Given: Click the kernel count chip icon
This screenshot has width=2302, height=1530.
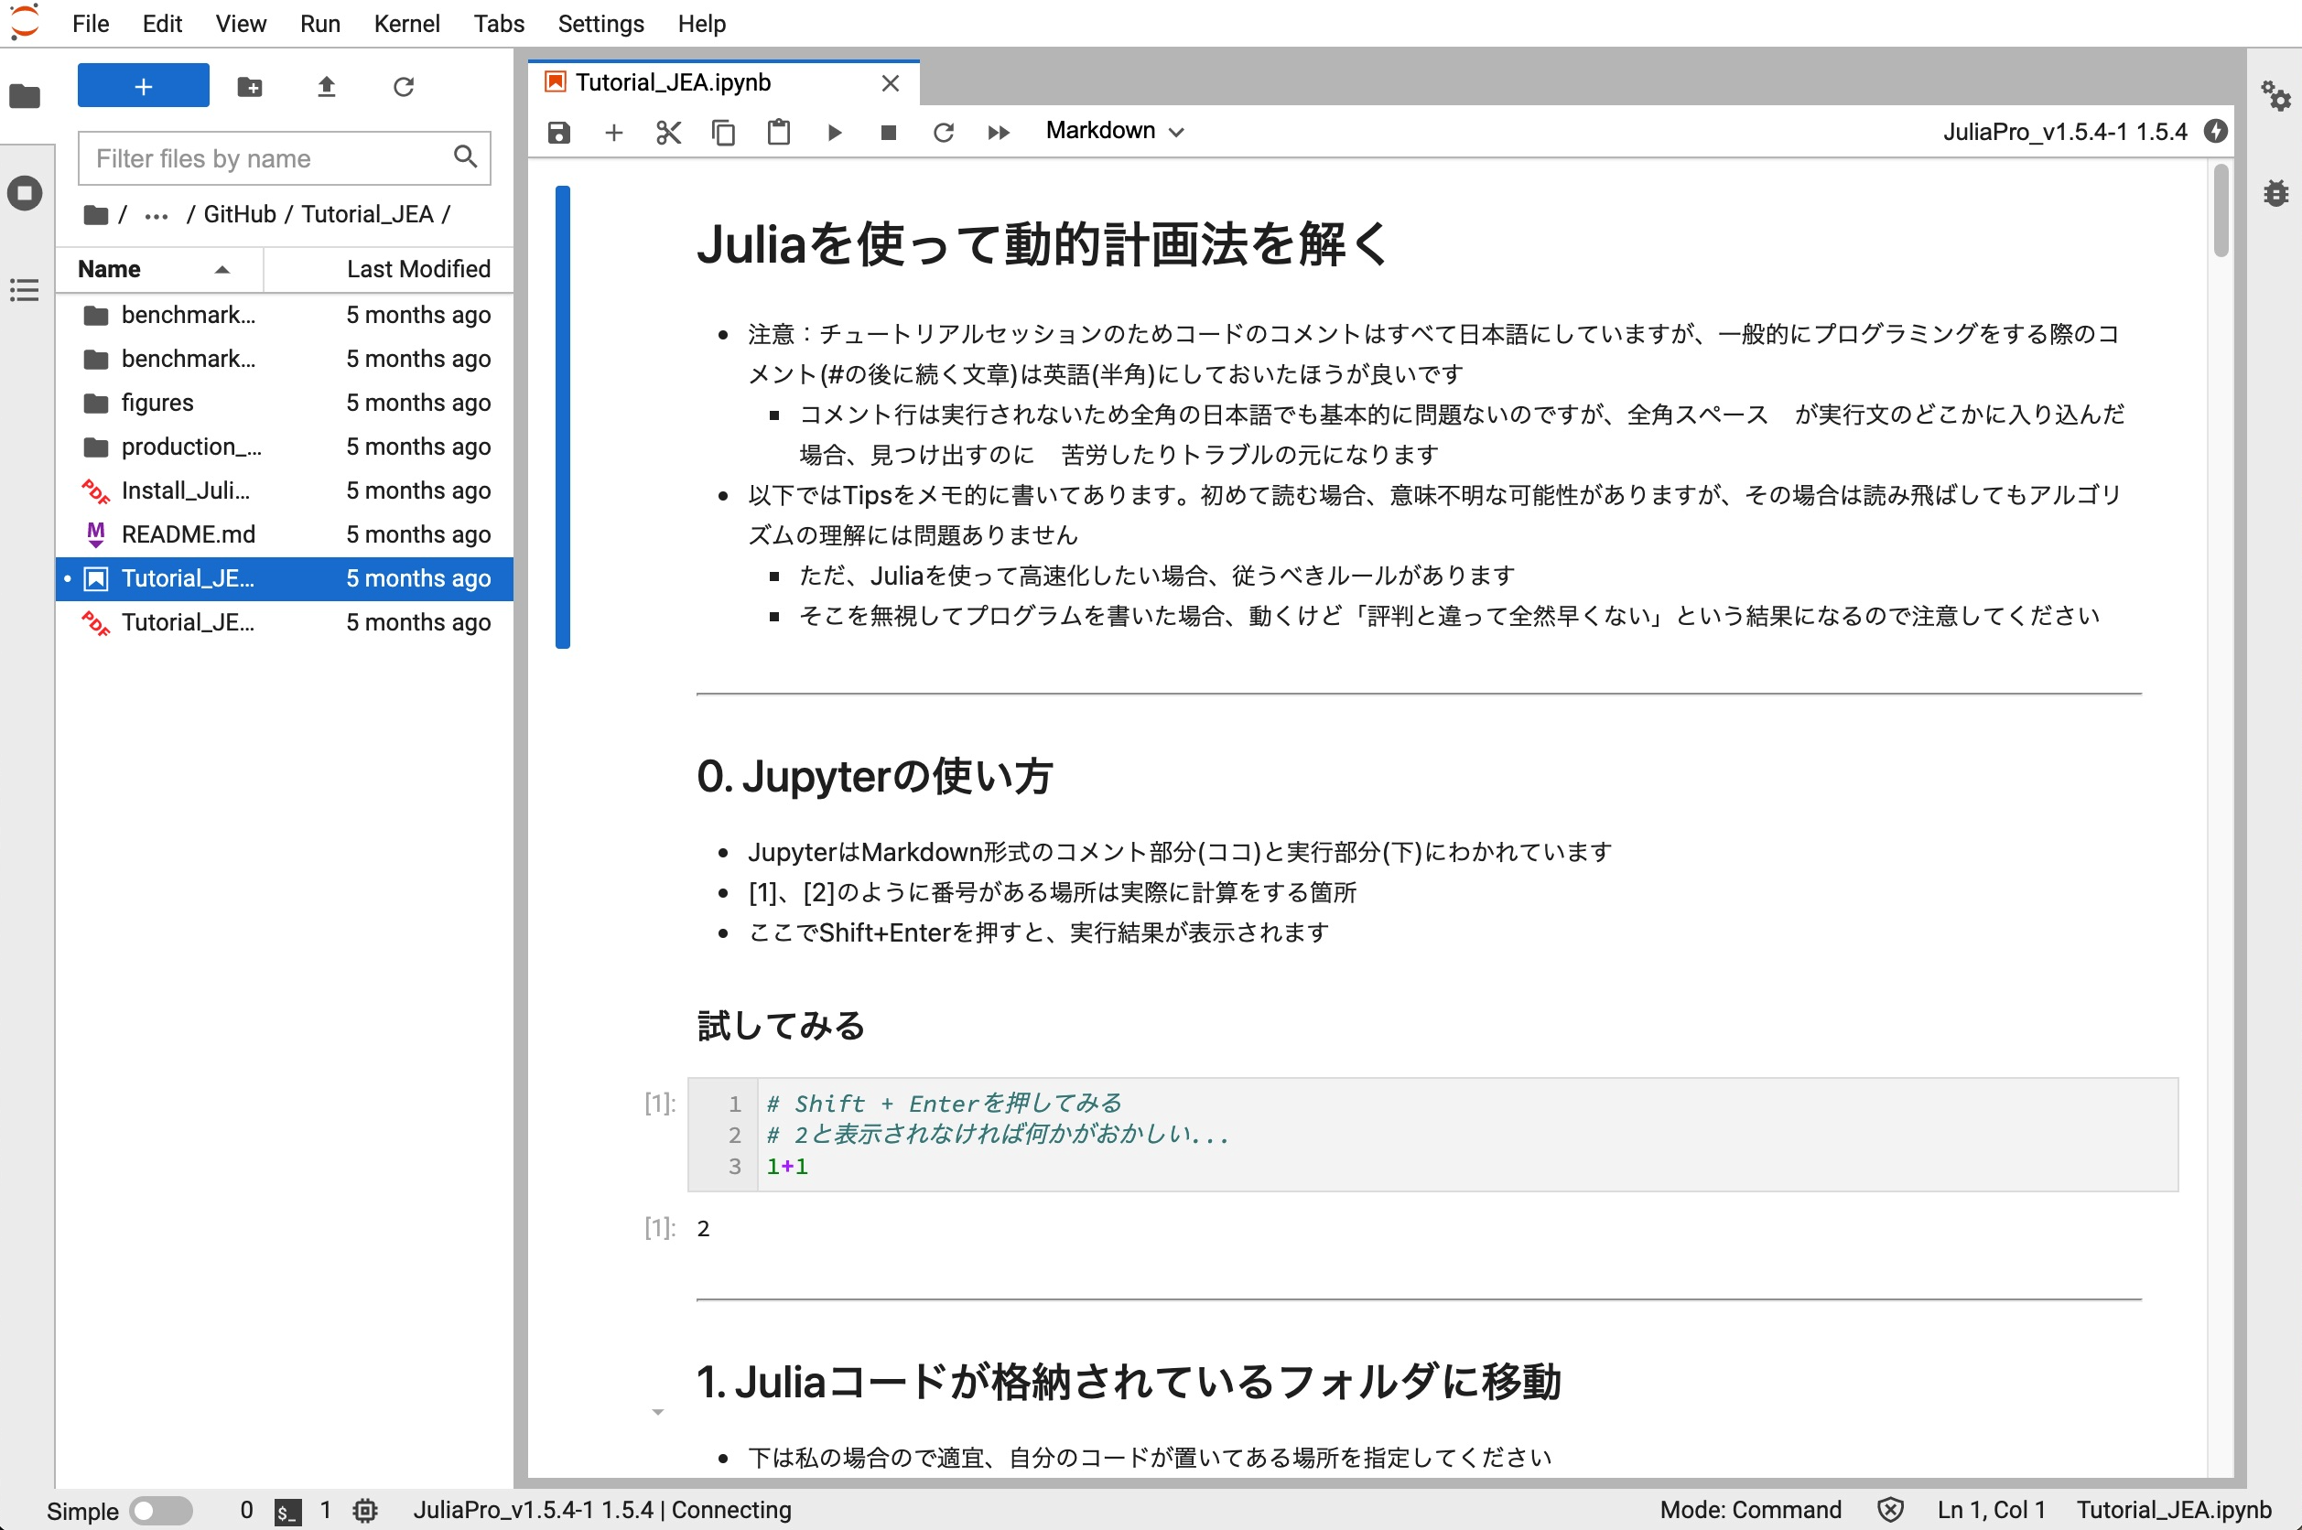Looking at the screenshot, I should 365,1511.
